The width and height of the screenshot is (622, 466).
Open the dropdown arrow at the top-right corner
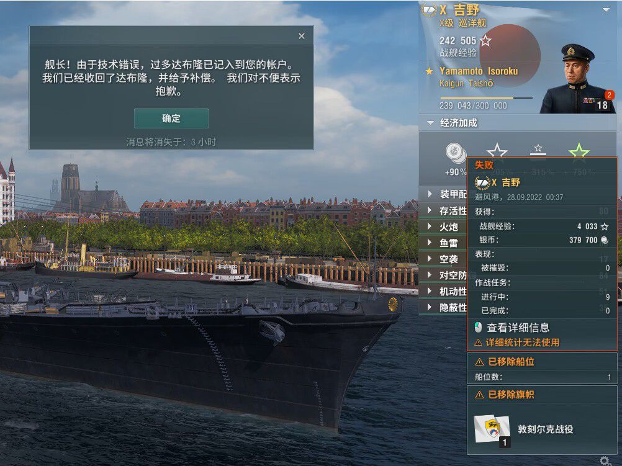606,9
